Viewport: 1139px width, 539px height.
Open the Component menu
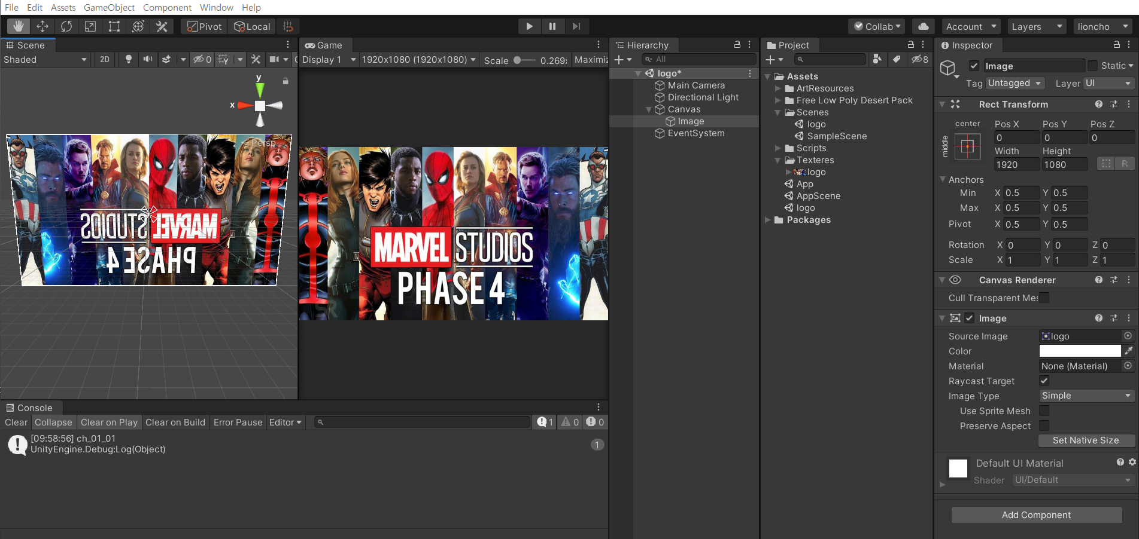coord(167,7)
